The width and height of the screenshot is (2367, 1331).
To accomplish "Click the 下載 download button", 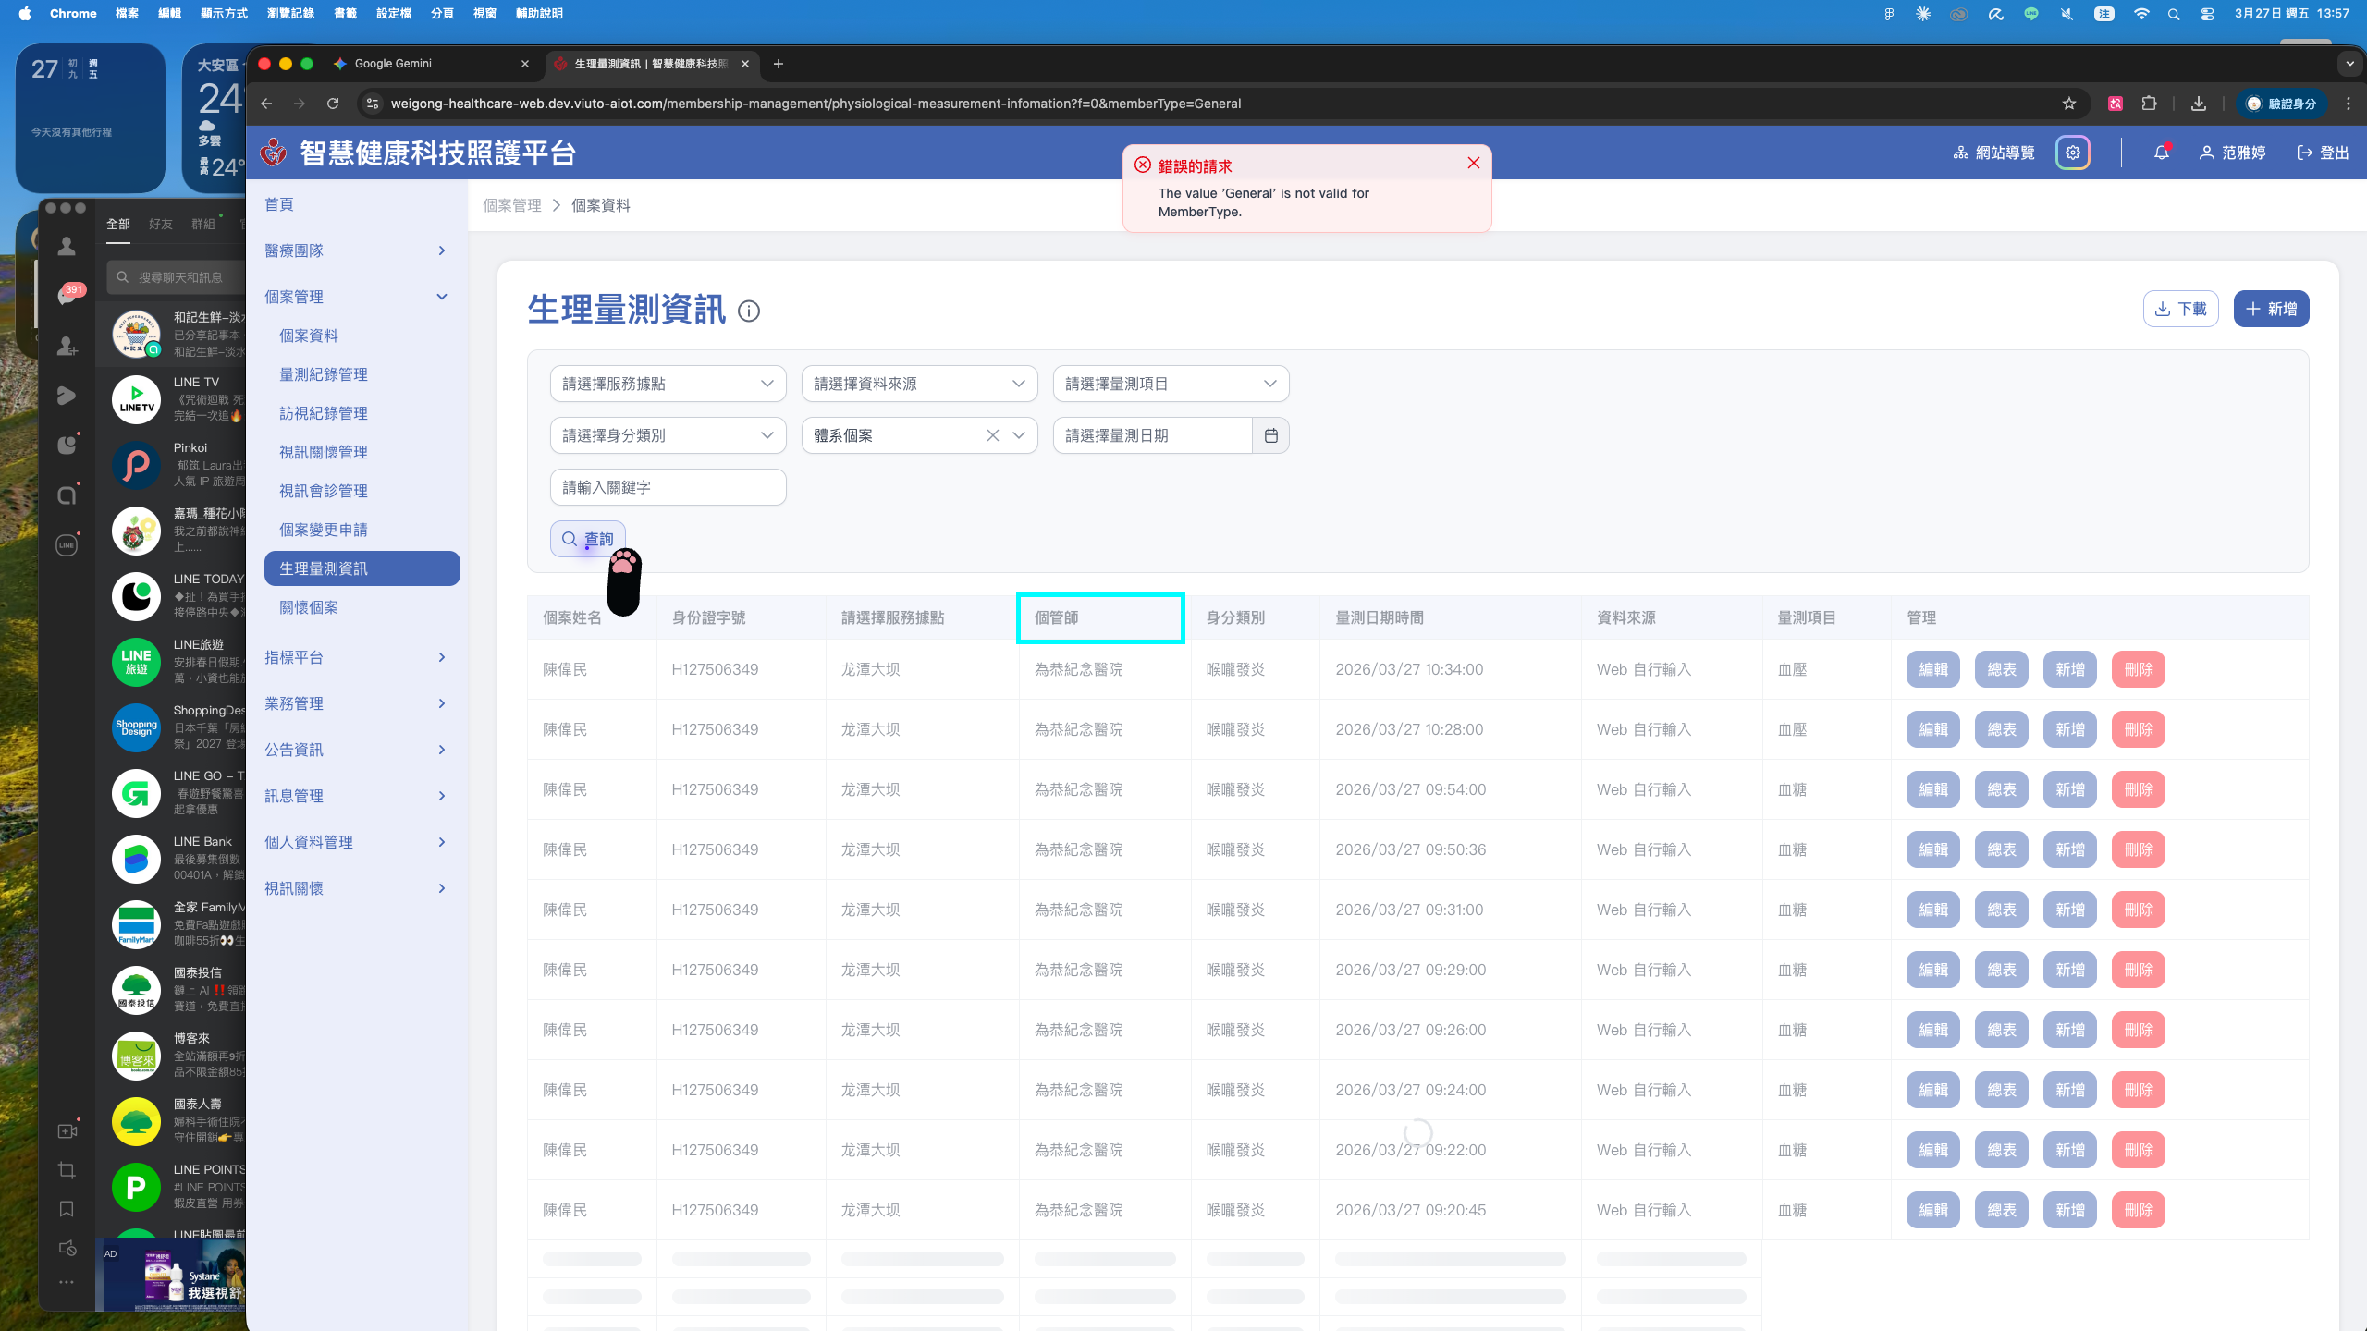I will point(2180,309).
